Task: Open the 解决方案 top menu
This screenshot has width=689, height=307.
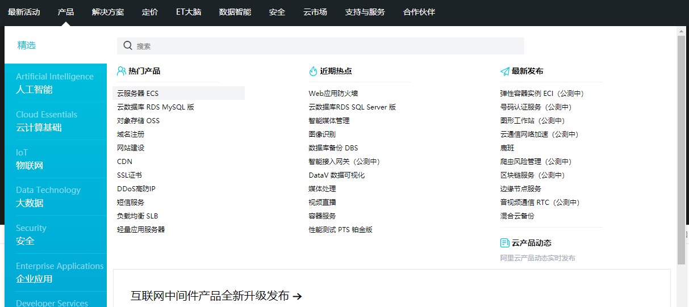Action: pos(108,12)
